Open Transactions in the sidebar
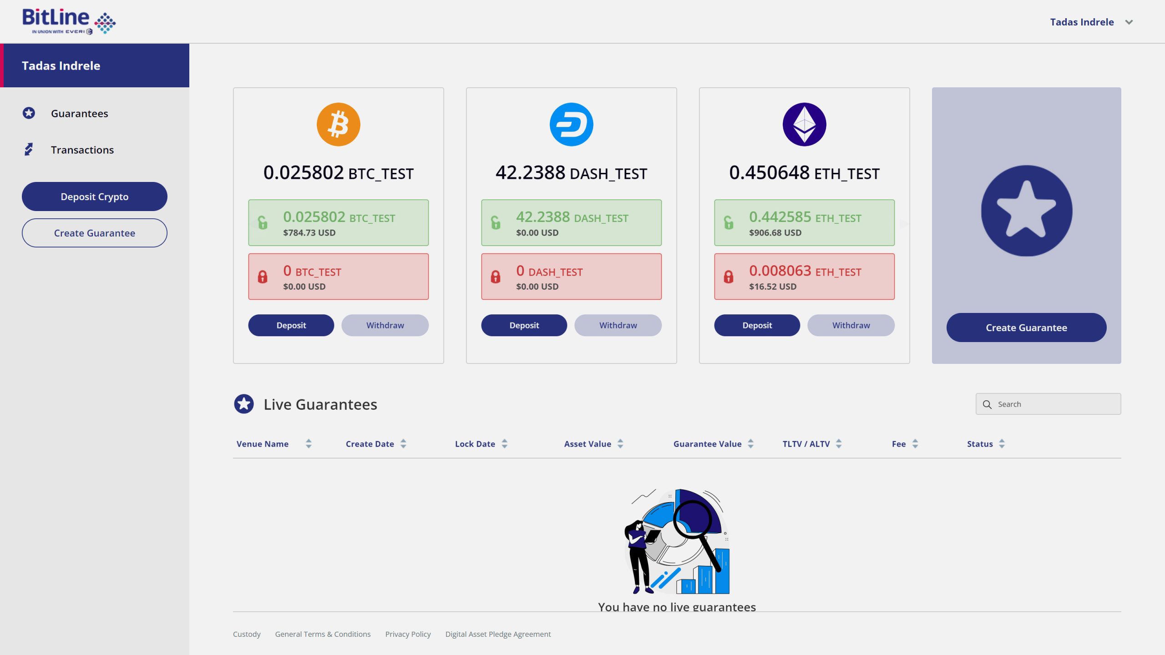This screenshot has height=655, width=1165. coord(82,150)
